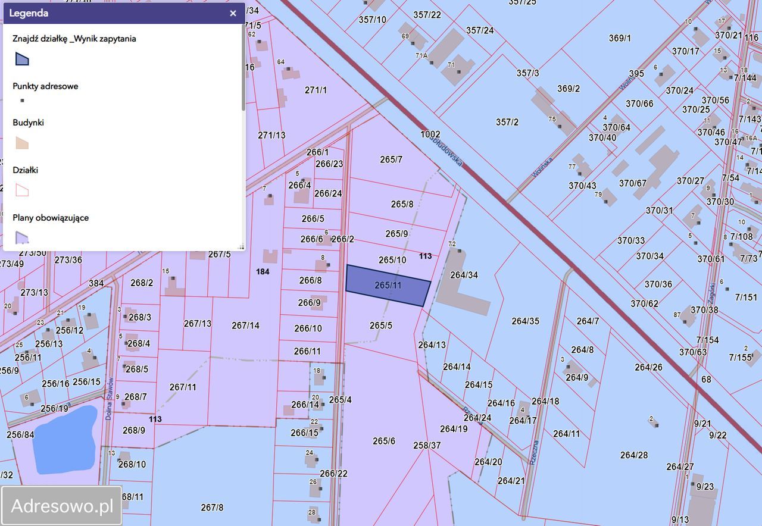
Task: Click parcel label 369/2
Action: [569, 89]
